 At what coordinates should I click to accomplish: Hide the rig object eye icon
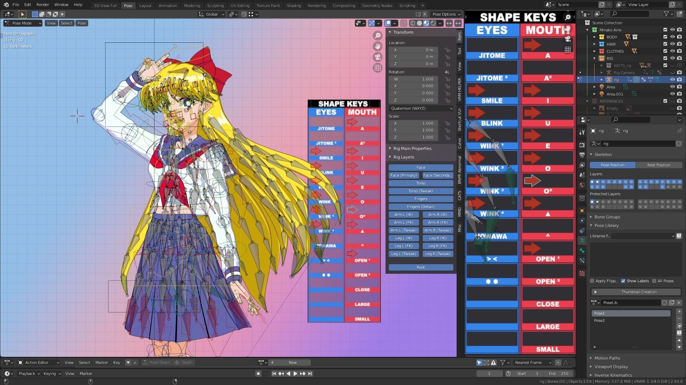coord(672,80)
